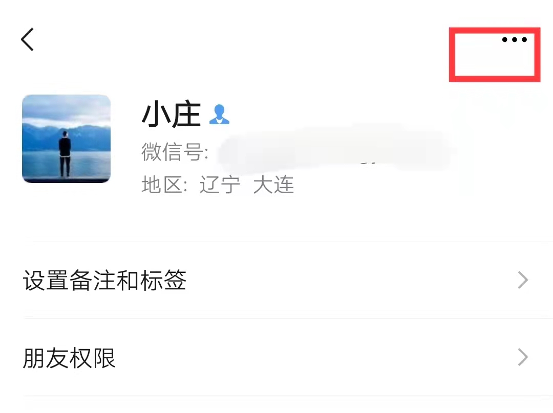Click the blue male gender icon
Screen dimensions: 553x413
click(219, 114)
